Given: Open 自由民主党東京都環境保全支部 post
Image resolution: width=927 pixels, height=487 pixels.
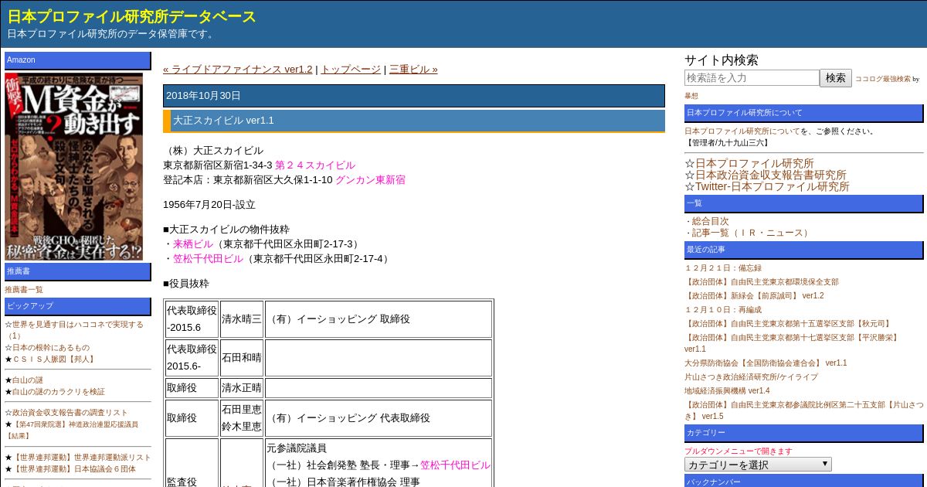Looking at the screenshot, I should [x=762, y=282].
